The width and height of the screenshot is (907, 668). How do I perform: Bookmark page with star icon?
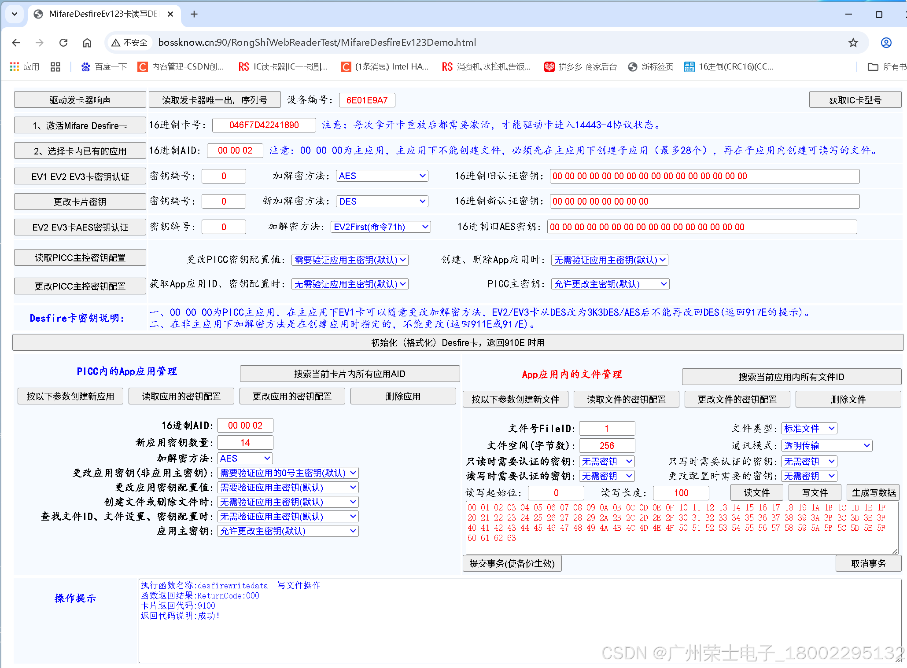pyautogui.click(x=853, y=43)
